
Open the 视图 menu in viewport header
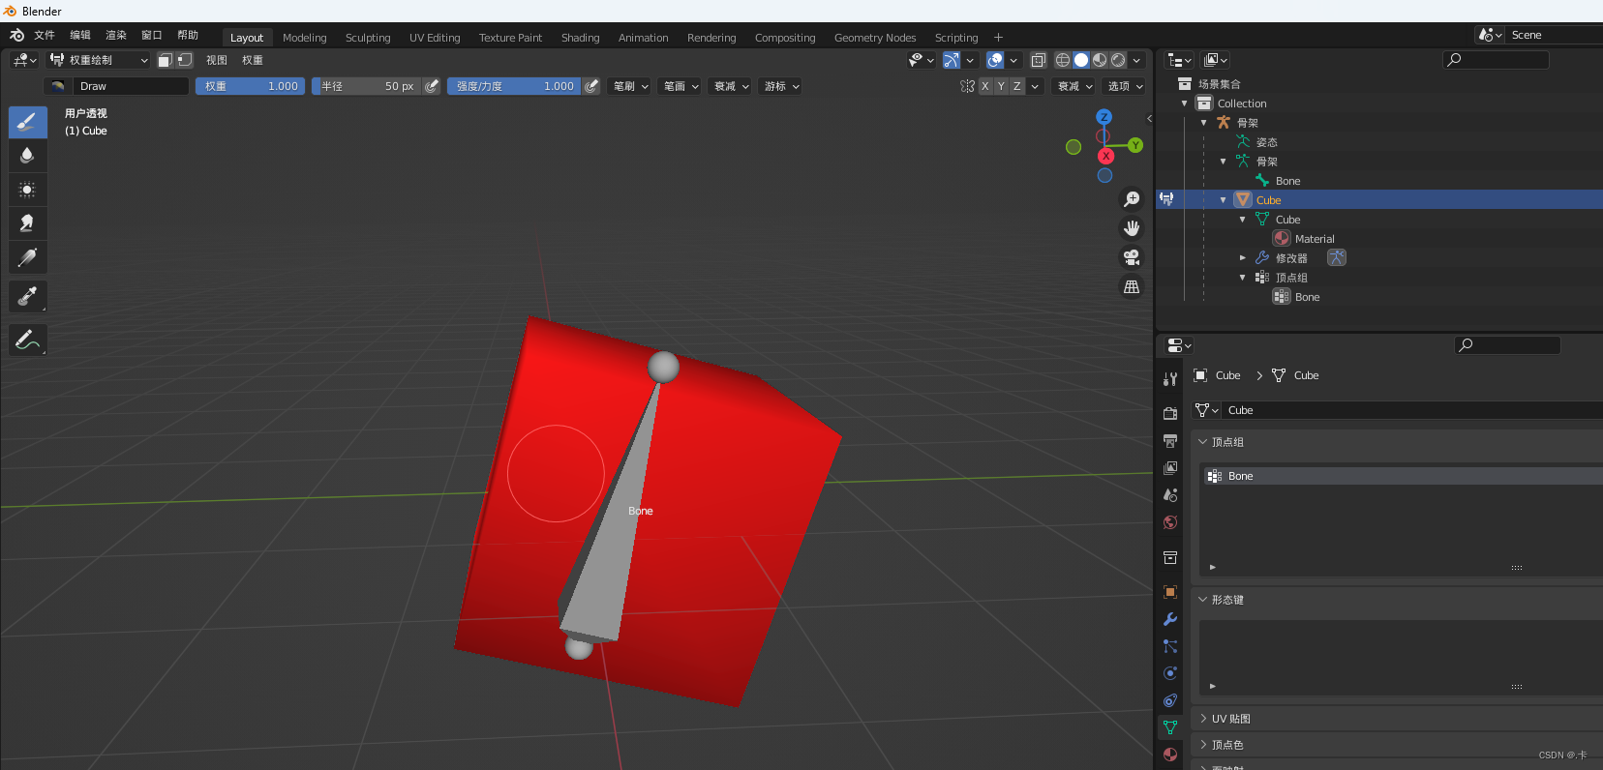(217, 60)
